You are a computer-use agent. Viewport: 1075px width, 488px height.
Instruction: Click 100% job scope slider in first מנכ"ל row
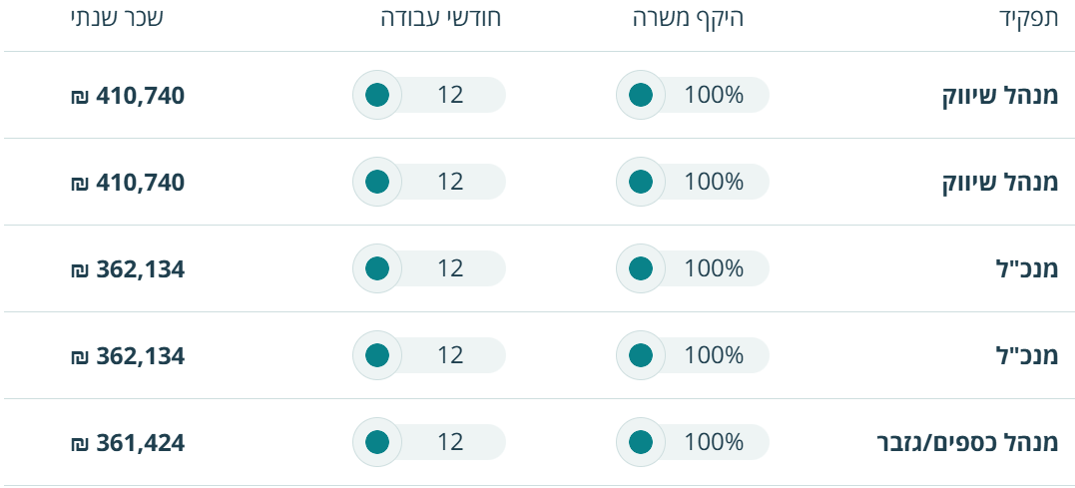(641, 268)
